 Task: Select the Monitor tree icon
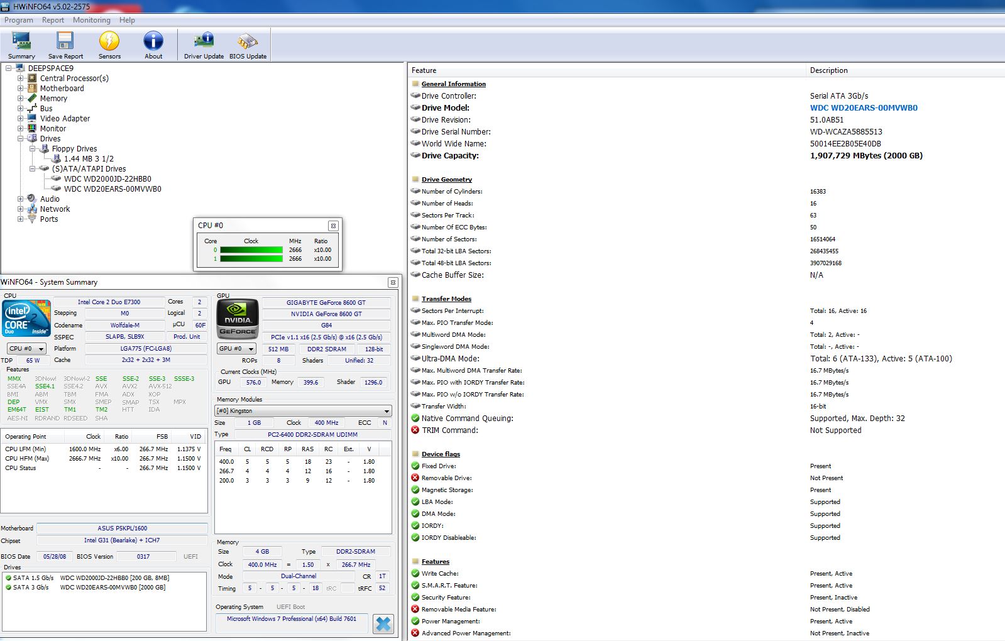32,129
